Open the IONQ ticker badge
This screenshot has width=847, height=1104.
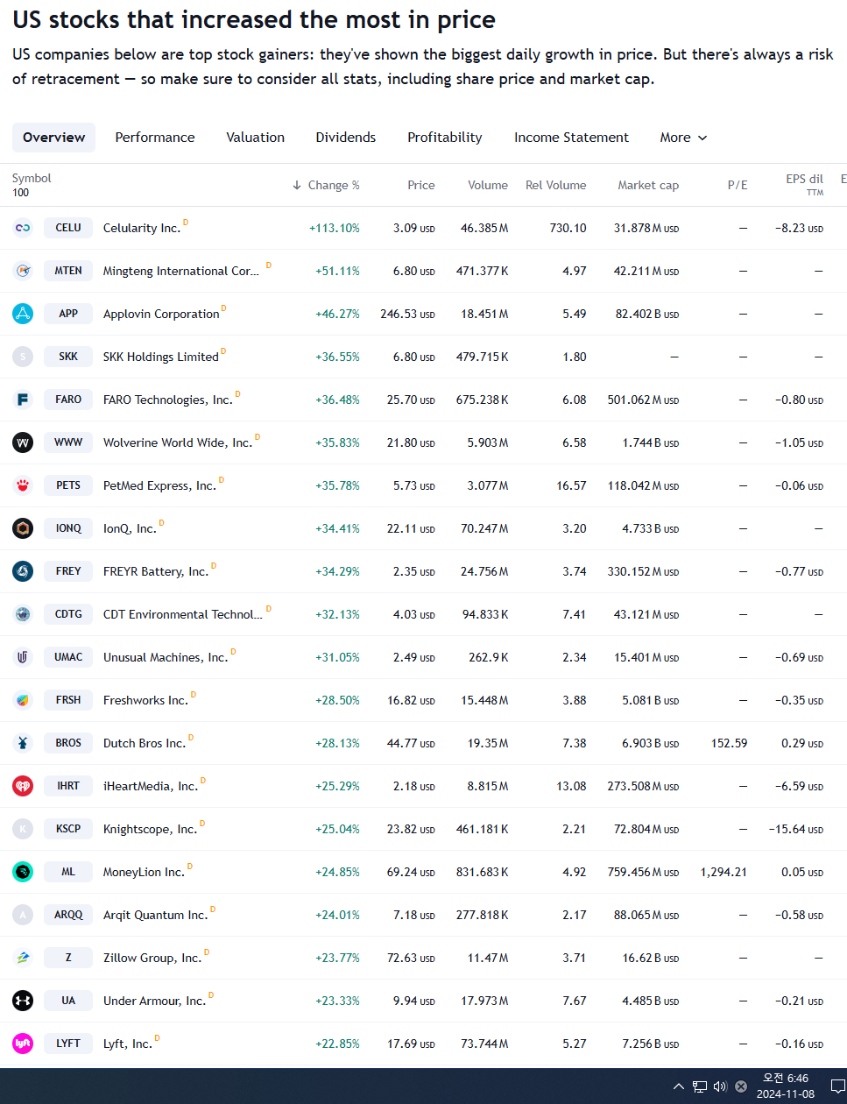[68, 528]
